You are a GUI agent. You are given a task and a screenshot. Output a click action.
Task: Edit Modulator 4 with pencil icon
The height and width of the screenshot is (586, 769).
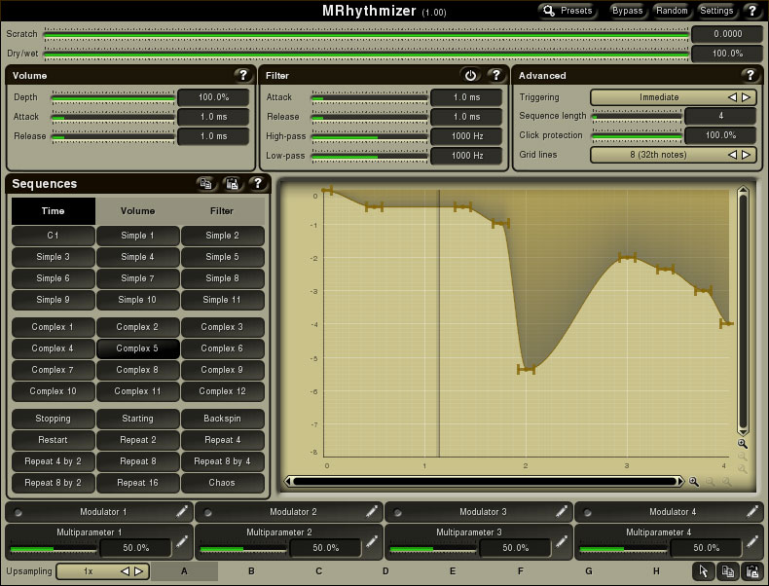pos(751,511)
